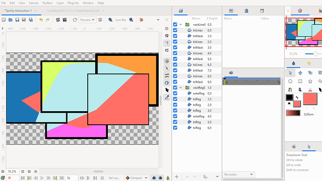The height and width of the screenshot is (181, 322).
Task: Toggle visibility of first ontoReg layer
Action: tap(175, 93)
